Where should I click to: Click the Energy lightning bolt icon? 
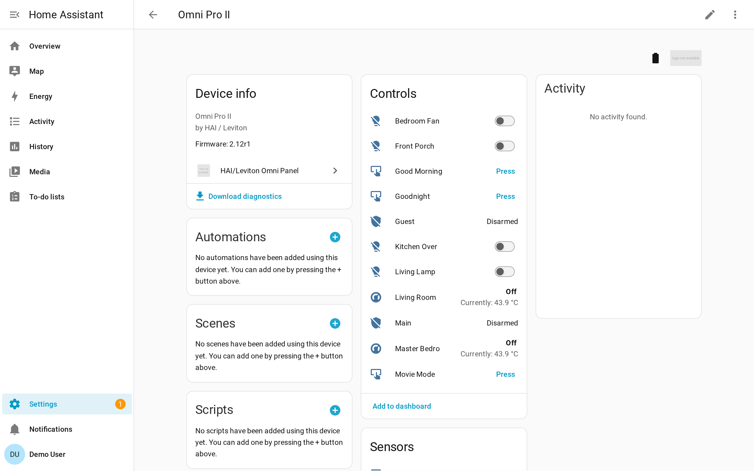(15, 96)
